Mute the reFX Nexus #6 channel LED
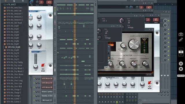This screenshot has width=185, height=104. tap(34, 79)
